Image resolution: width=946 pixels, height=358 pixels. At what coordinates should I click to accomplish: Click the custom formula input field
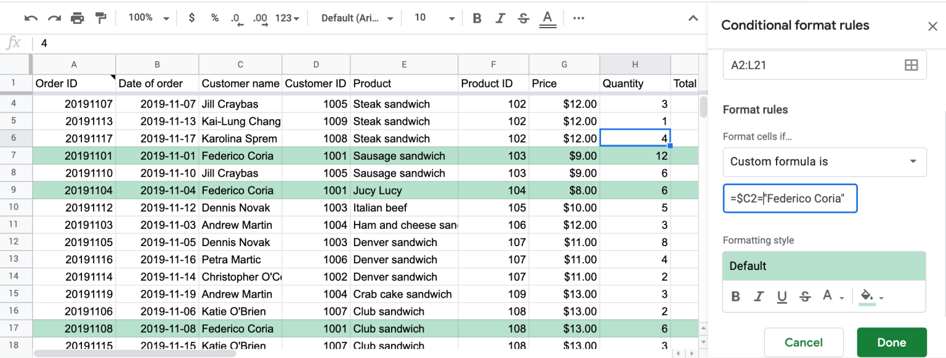click(790, 198)
